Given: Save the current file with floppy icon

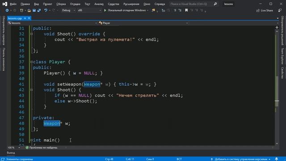Looking at the screenshot, I should point(34,10).
